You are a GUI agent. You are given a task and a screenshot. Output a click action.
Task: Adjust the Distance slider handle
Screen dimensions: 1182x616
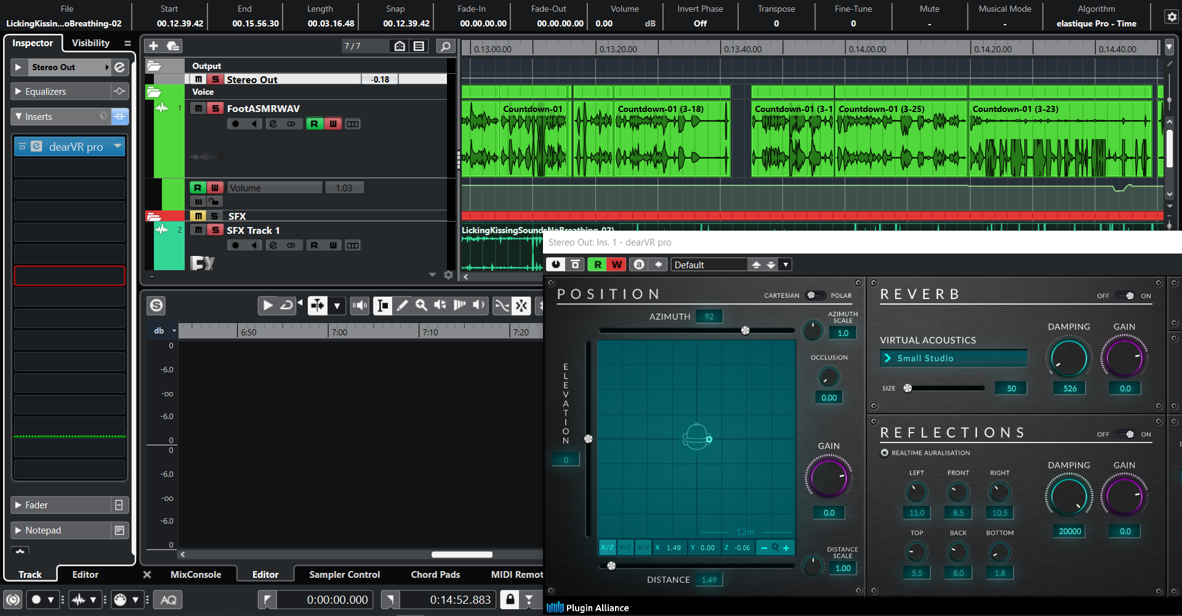pos(611,566)
